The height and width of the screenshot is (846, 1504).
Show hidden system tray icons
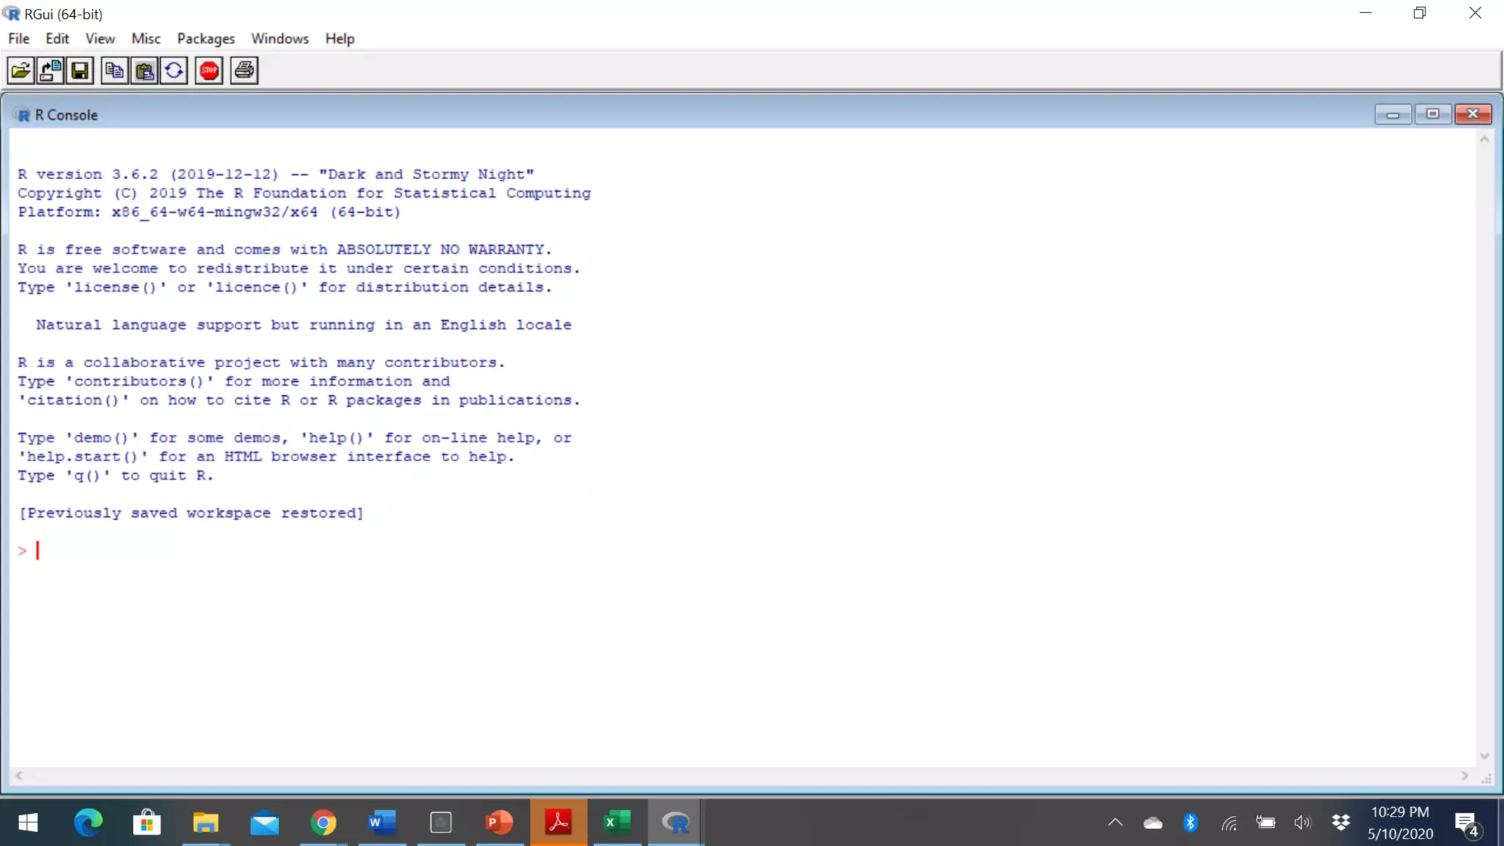pos(1115,822)
